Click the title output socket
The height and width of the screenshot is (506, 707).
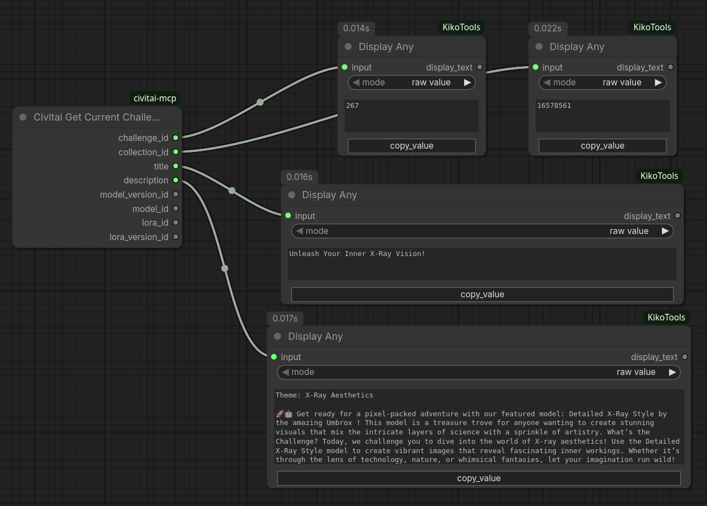click(x=176, y=166)
